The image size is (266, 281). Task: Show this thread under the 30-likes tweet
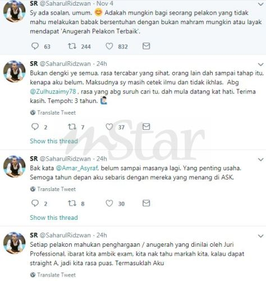[54, 217]
